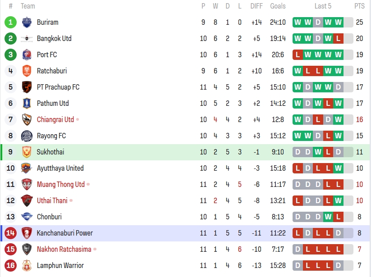Open the Uthai Thani team page
The width and height of the screenshot is (371, 277).
(x=52, y=200)
